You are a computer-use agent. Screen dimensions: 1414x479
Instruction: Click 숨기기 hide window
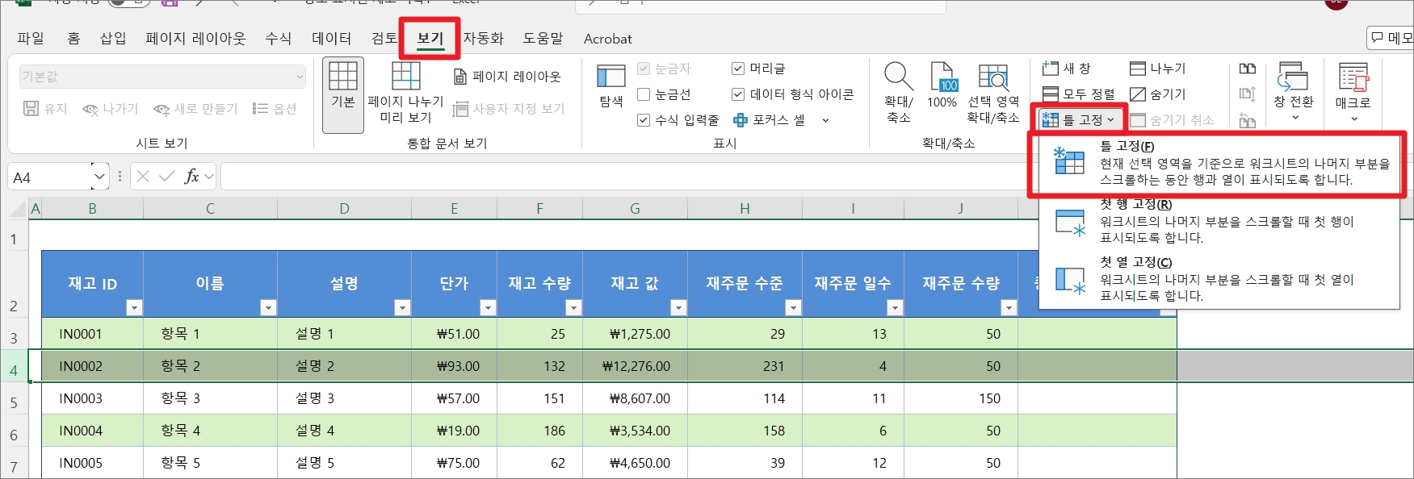[1157, 94]
